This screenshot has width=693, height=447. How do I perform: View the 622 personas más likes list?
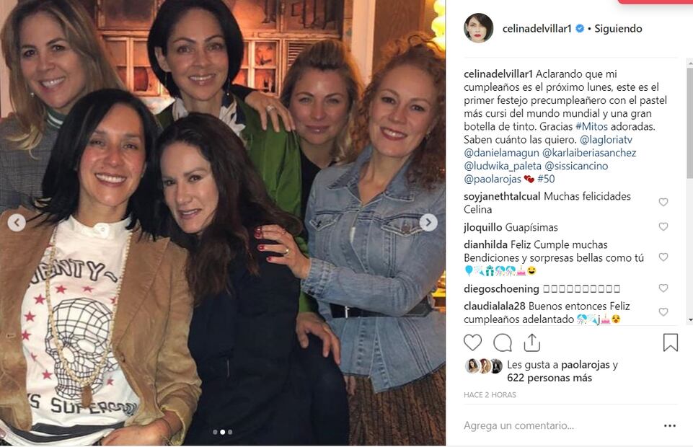click(549, 378)
